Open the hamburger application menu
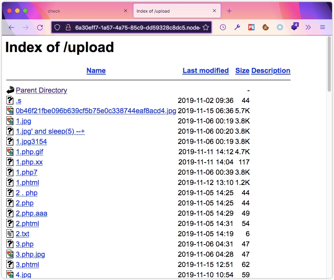 coord(323,27)
